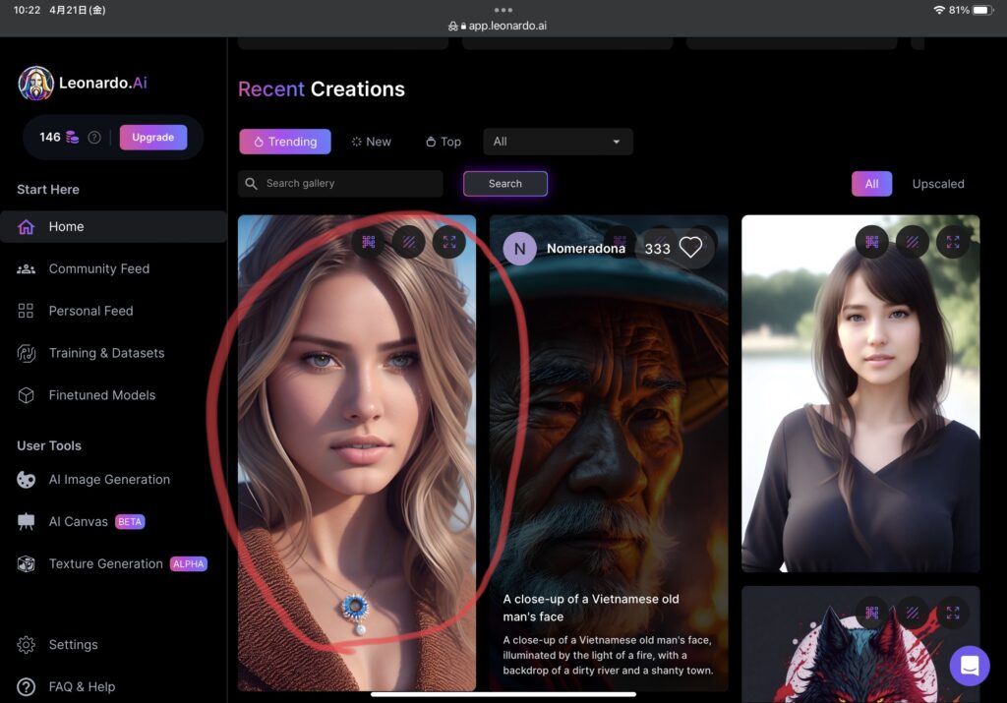Image resolution: width=1007 pixels, height=703 pixels.
Task: Click the remix icon on the blonde woman image
Action: 369,242
